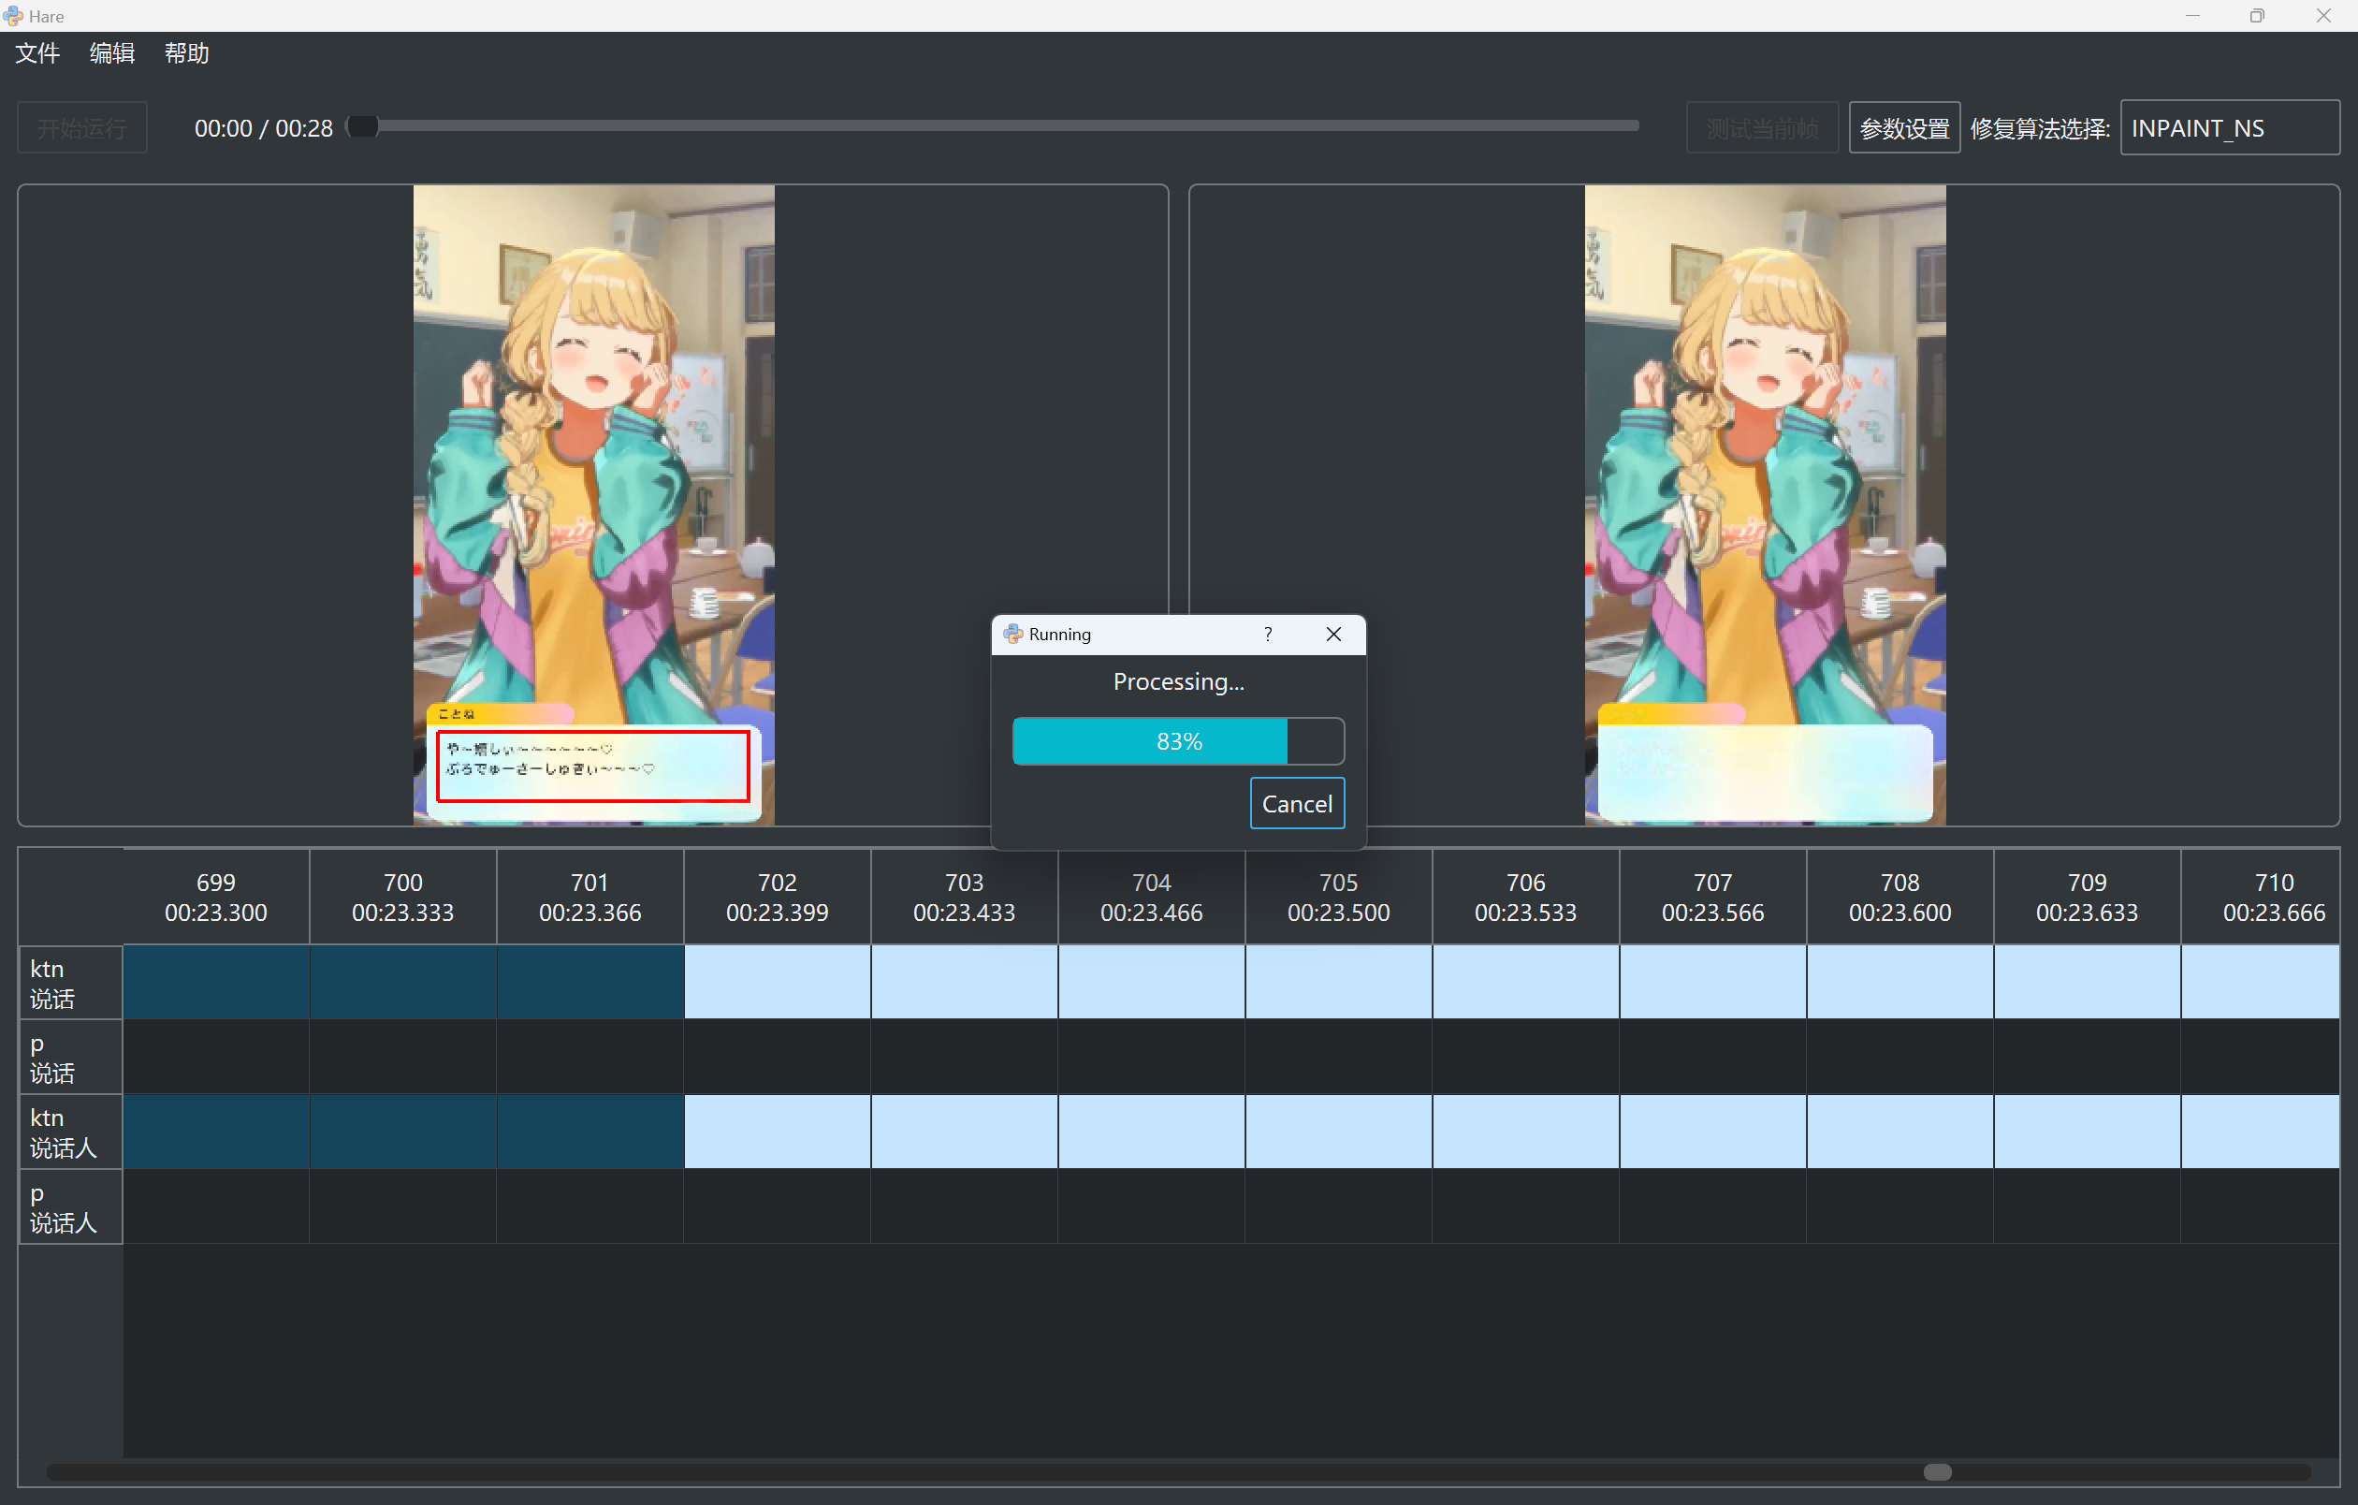Image resolution: width=2358 pixels, height=1505 pixels.
Task: Click the question mark help icon
Action: (x=1267, y=634)
